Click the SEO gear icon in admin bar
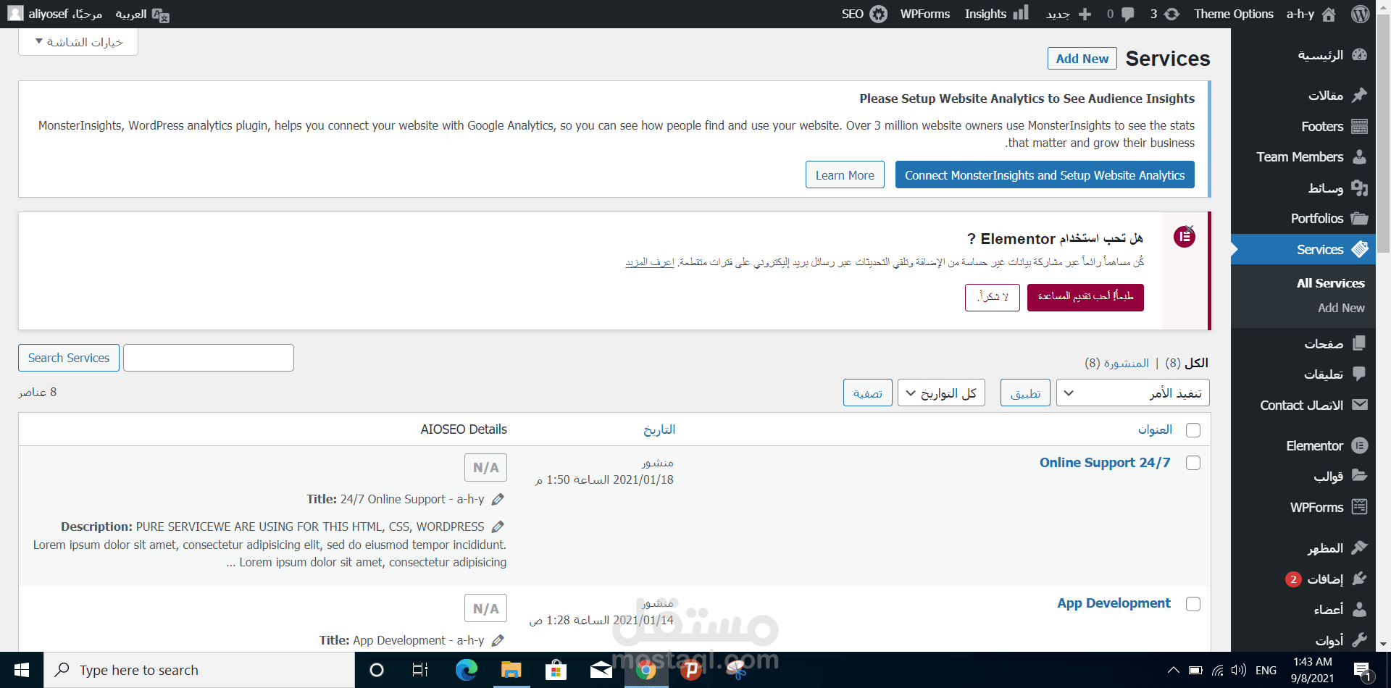Screen dimensions: 1391x688 [x=879, y=14]
